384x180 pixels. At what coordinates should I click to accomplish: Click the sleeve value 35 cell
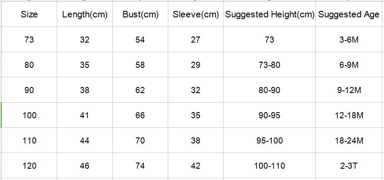point(196,115)
